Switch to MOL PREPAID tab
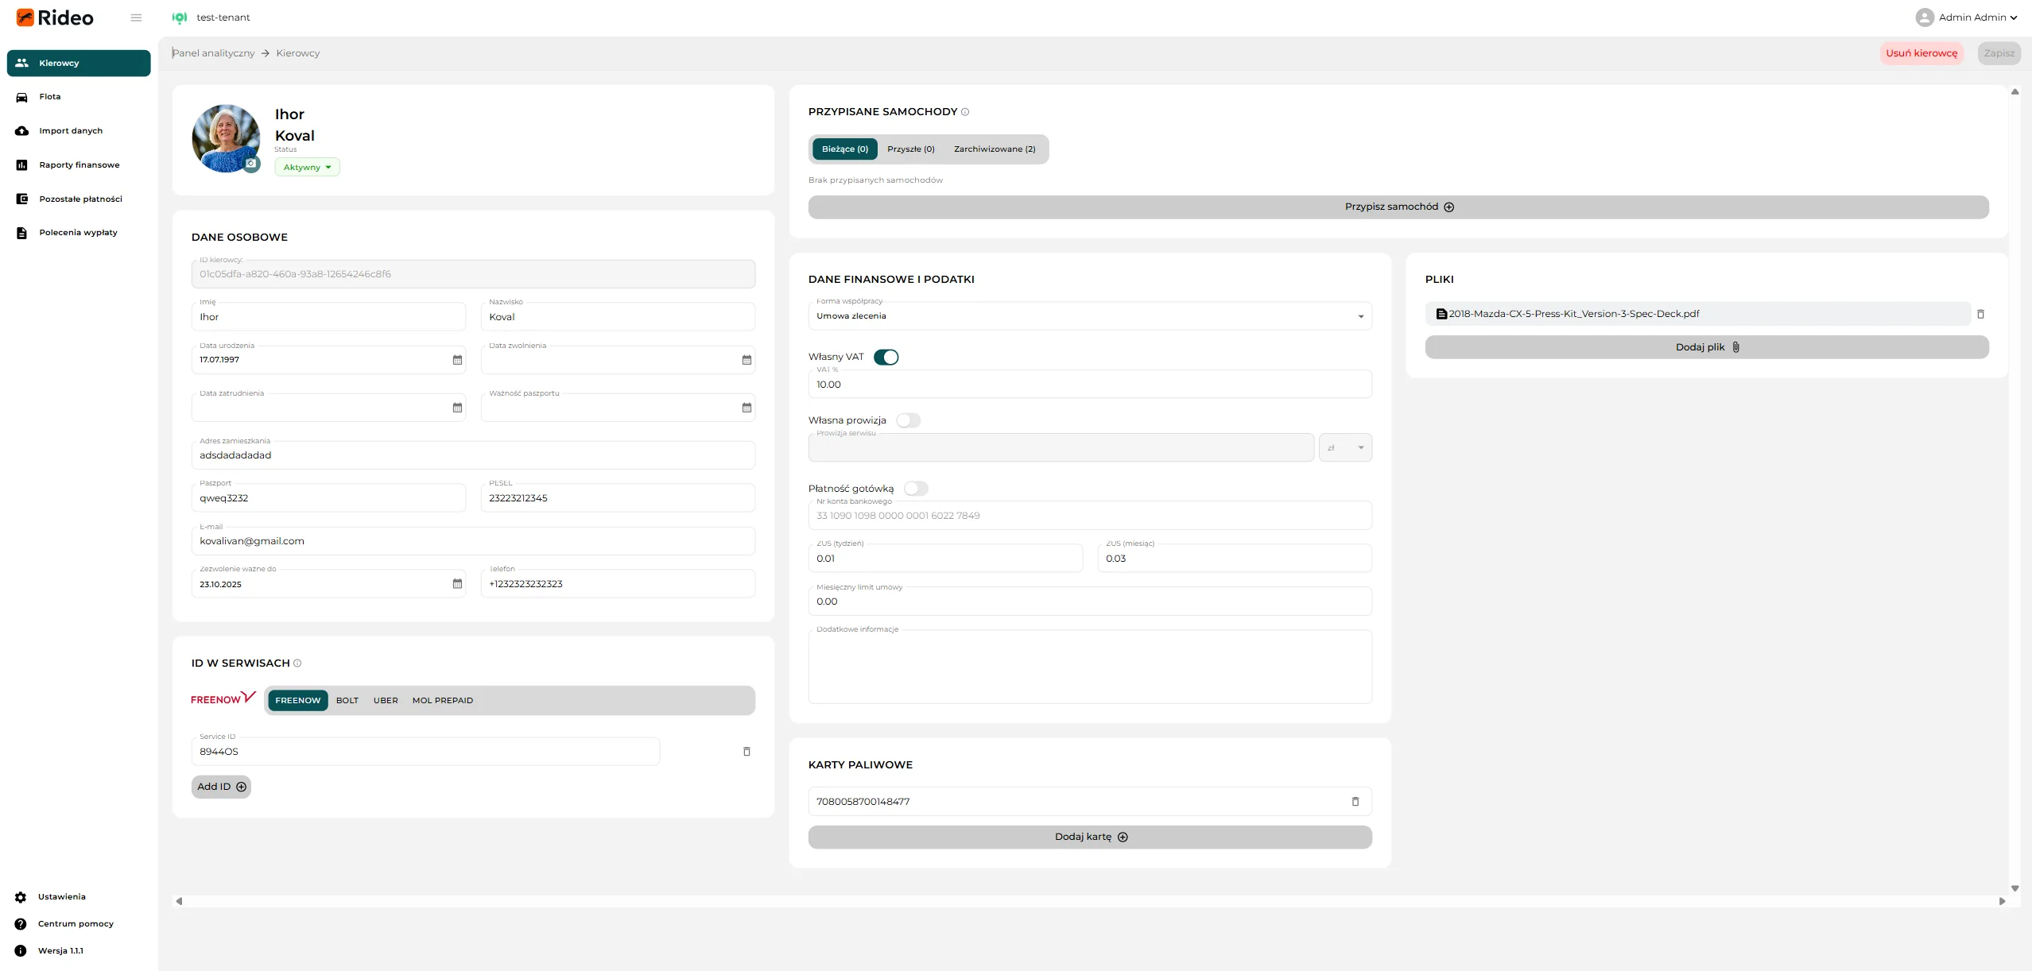Image resolution: width=2032 pixels, height=971 pixels. click(443, 700)
